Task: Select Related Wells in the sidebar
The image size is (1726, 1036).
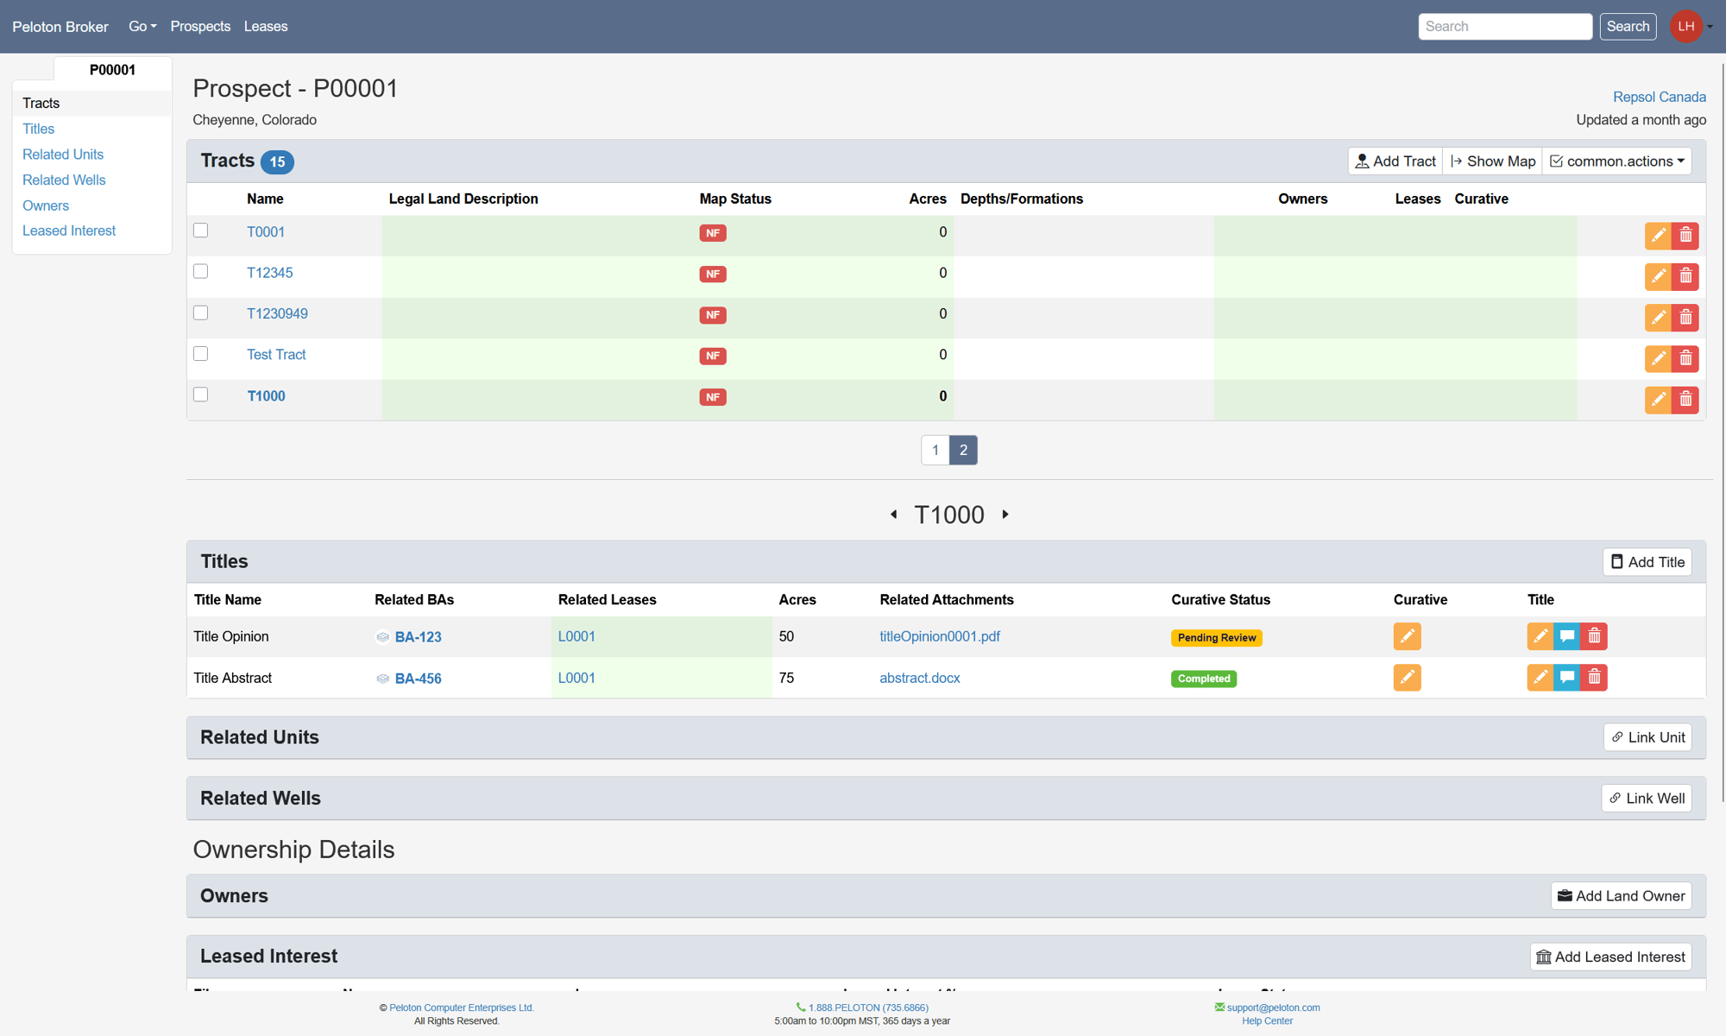Action: click(x=64, y=180)
